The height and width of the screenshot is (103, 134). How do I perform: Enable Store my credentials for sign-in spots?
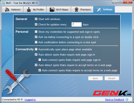point(36,32)
